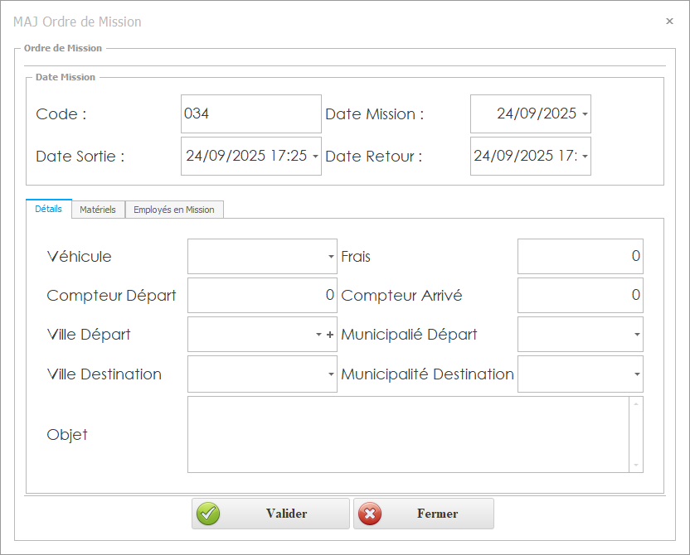Click the plus icon beside Ville Départ
The width and height of the screenshot is (690, 555).
[330, 335]
